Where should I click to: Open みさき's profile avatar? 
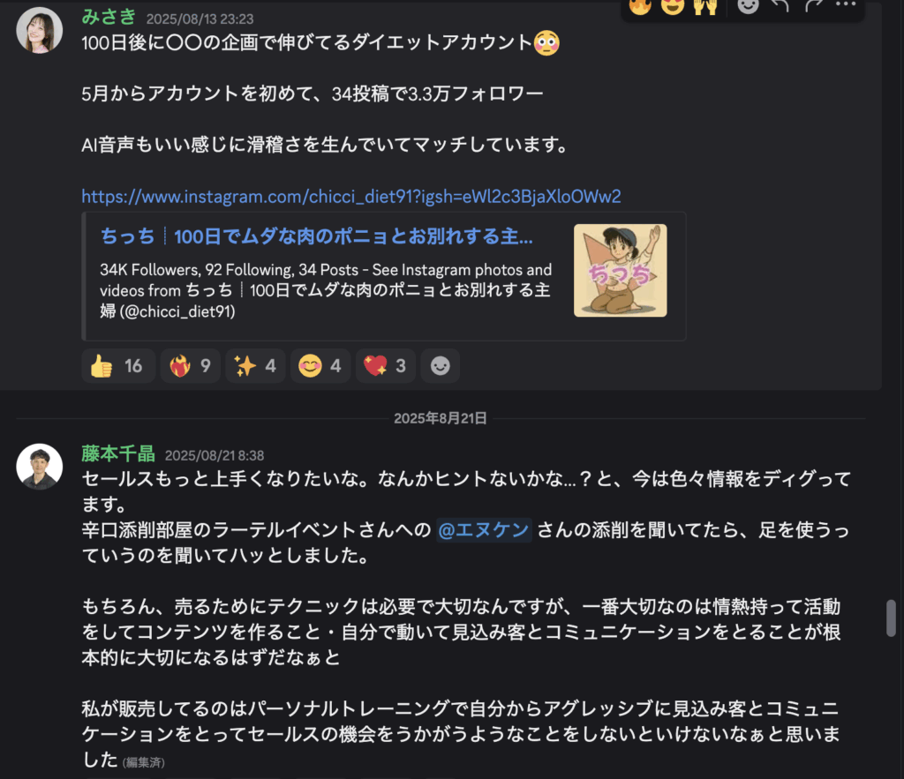pyautogui.click(x=39, y=30)
